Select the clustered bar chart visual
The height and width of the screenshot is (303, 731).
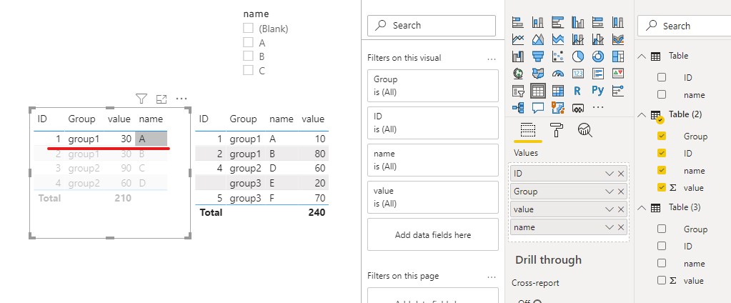click(558, 22)
